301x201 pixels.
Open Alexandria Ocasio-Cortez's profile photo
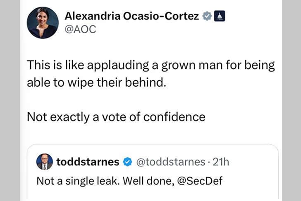(x=43, y=23)
